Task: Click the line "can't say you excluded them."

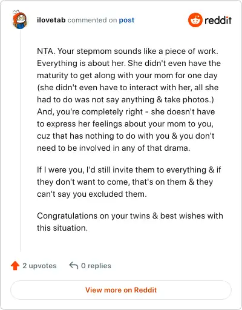Action: pos(92,194)
